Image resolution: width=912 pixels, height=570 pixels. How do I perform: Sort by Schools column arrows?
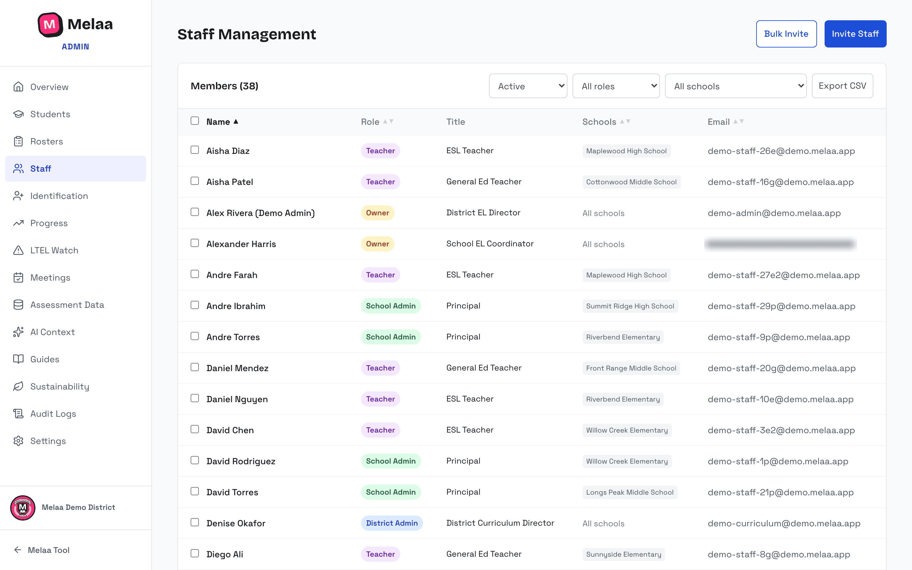625,121
